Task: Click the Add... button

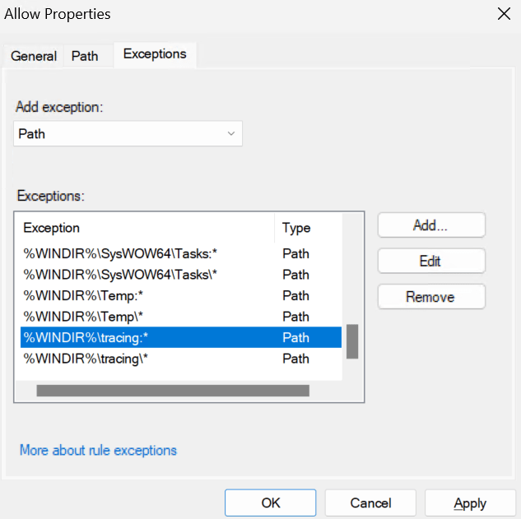Action: [x=431, y=225]
